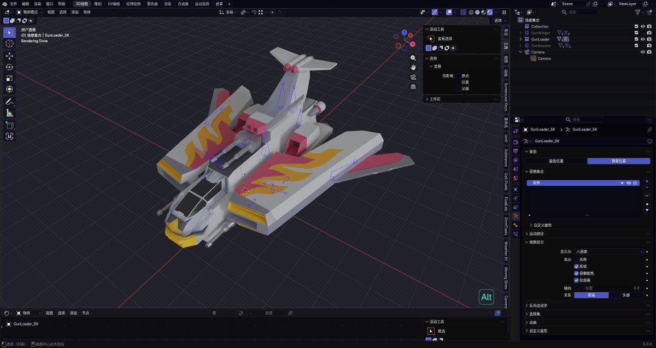Open Armature data properties tab icon

[516, 216]
